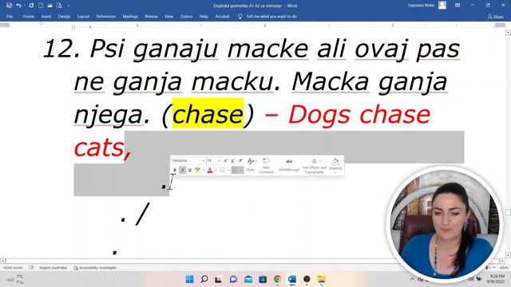Click the Bullets list icon in the mini toolbar
Viewport: 511px width, 287px height.
point(222,170)
